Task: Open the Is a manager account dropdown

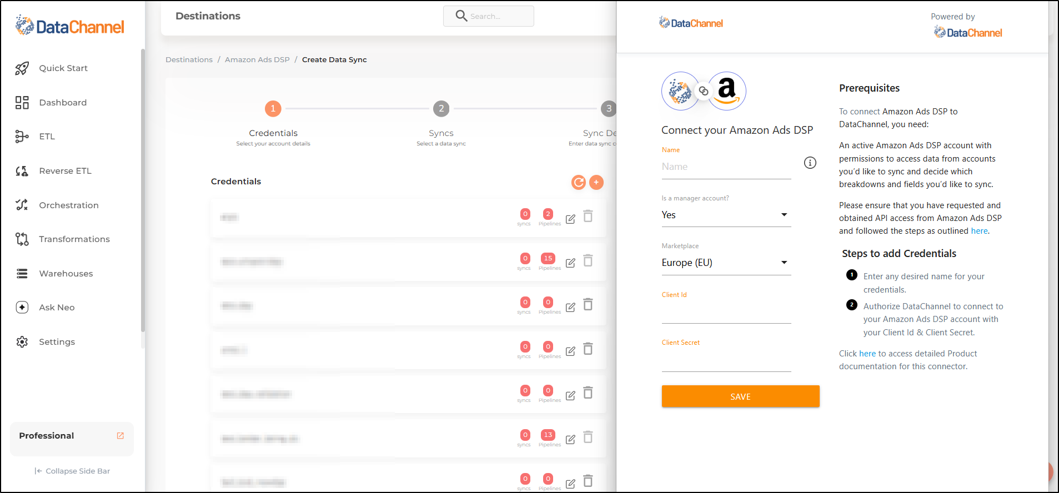Action: [726, 215]
